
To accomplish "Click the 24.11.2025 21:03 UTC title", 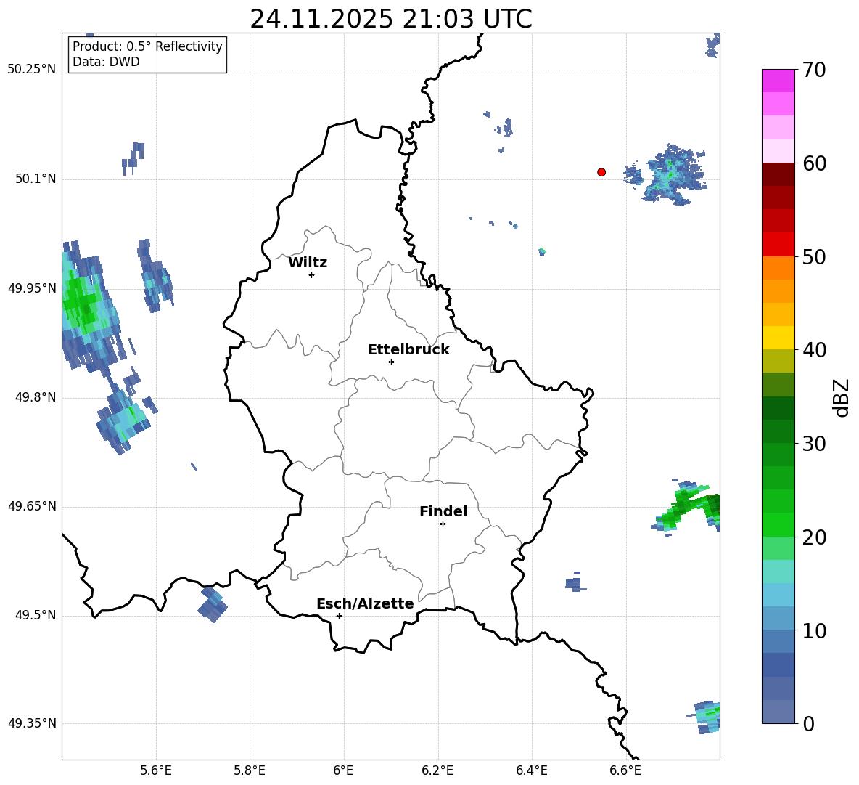I will pos(390,19).
